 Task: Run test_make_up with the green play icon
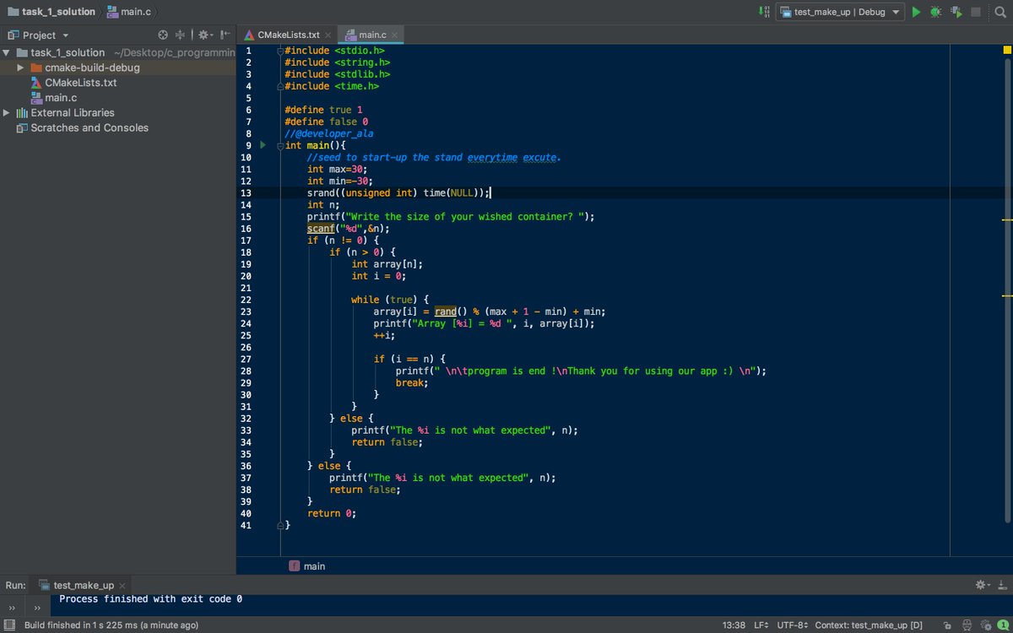917,12
